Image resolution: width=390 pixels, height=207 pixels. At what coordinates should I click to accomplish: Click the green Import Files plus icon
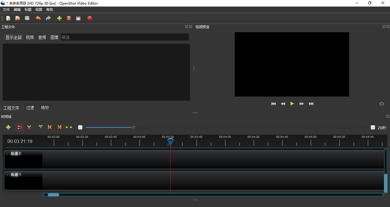(59, 18)
